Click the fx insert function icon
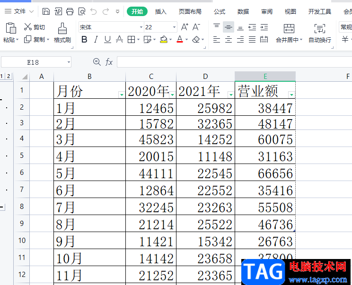Screen dimensions: 352x285 click(x=109, y=62)
